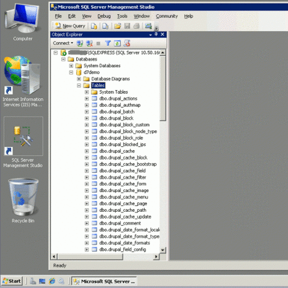Select the d7demo database
Viewport: 288px width, 288px height.
coord(91,72)
